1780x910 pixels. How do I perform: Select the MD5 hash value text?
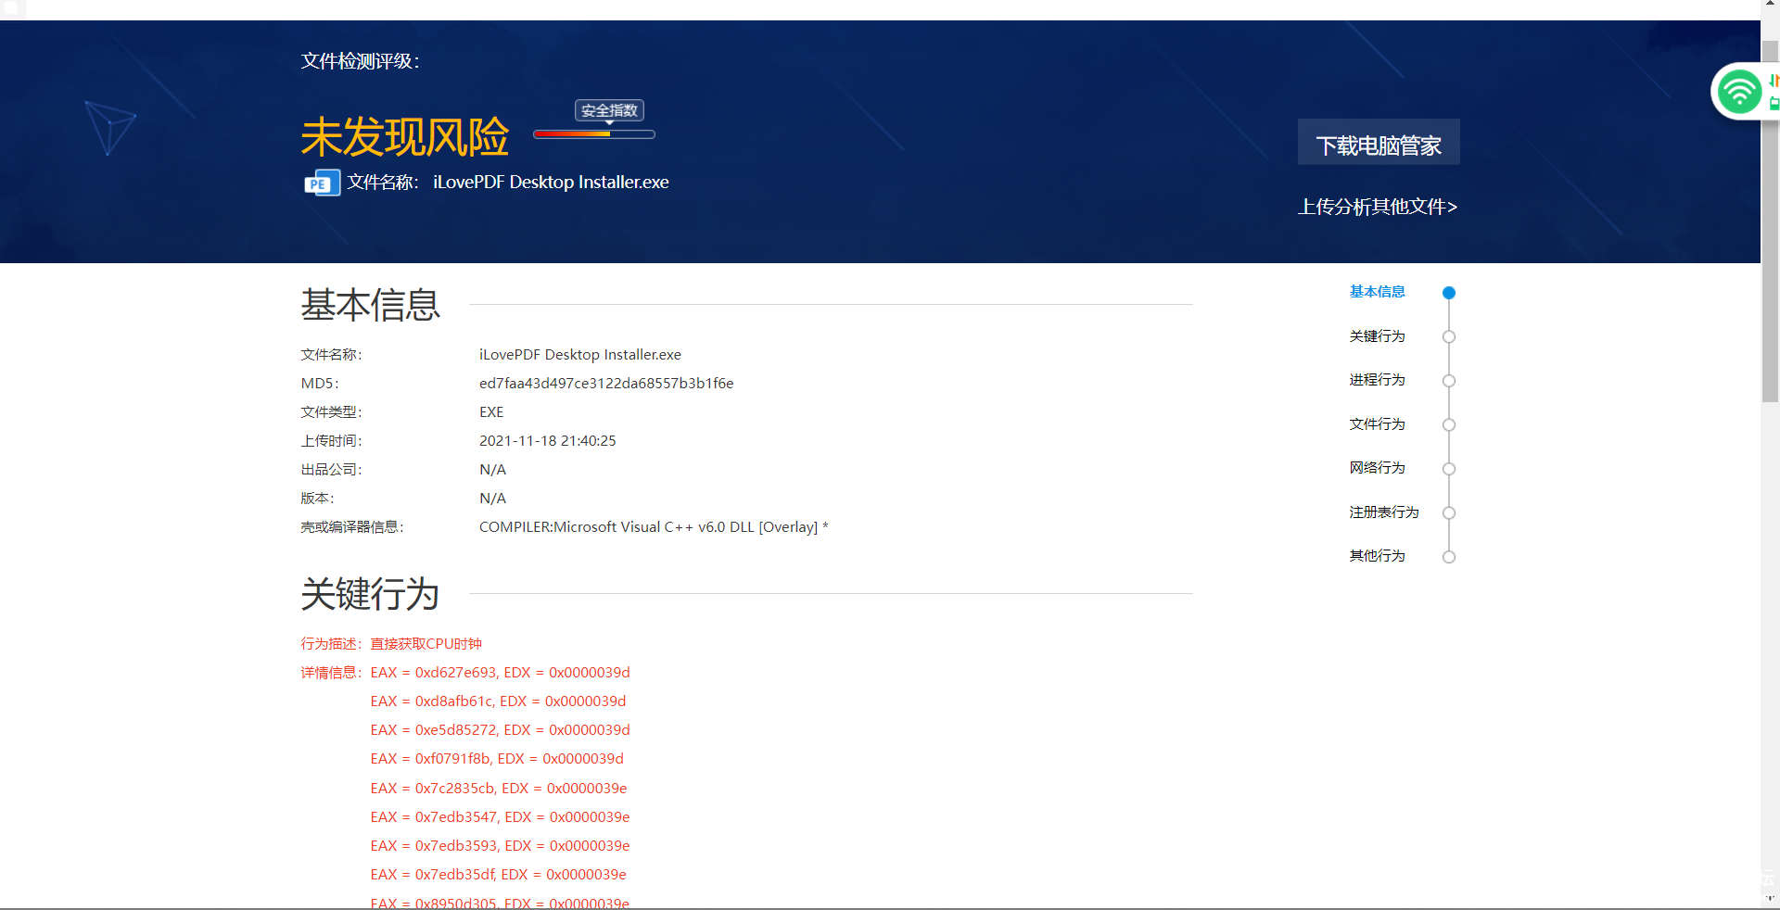pyautogui.click(x=606, y=384)
